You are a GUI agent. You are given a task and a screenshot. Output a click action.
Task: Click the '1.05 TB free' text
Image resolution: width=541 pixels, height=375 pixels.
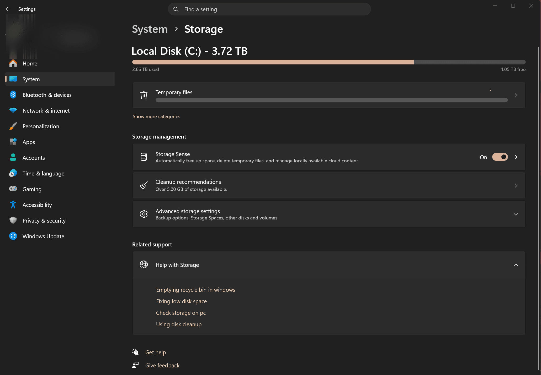tap(513, 69)
